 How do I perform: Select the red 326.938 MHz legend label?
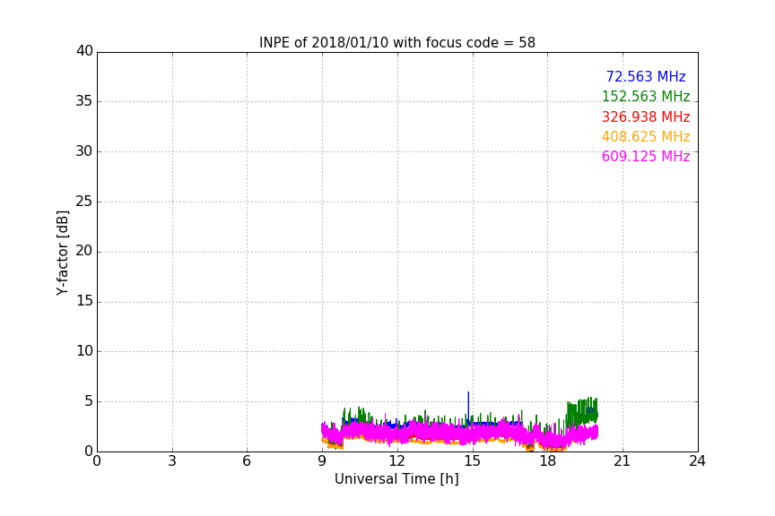tap(646, 116)
